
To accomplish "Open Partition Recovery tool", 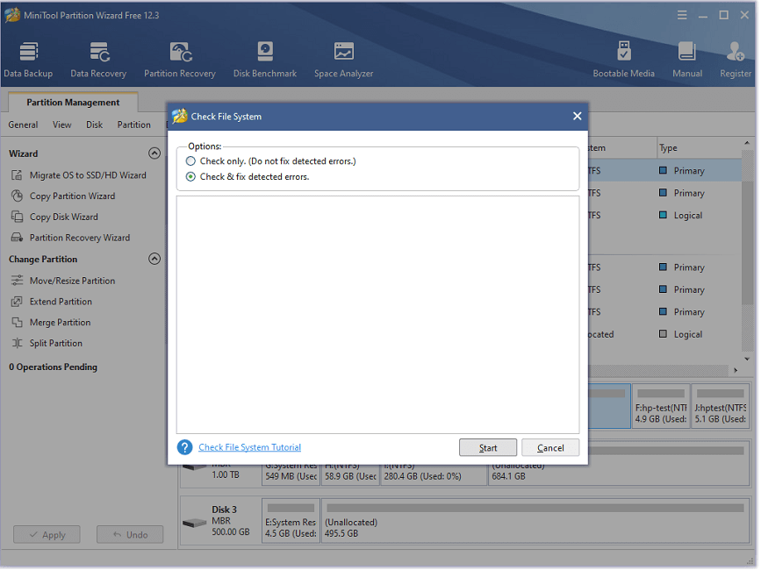I will [180, 61].
